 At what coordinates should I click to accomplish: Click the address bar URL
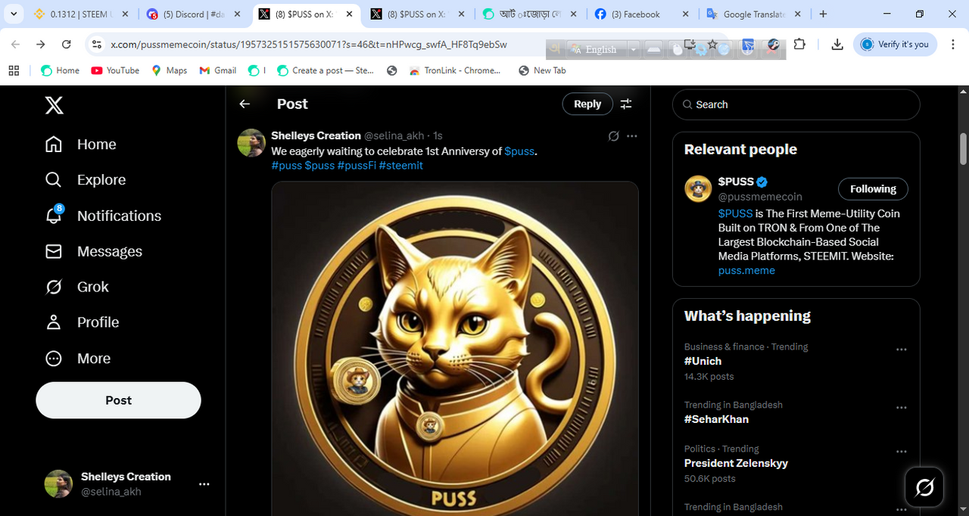pos(309,45)
